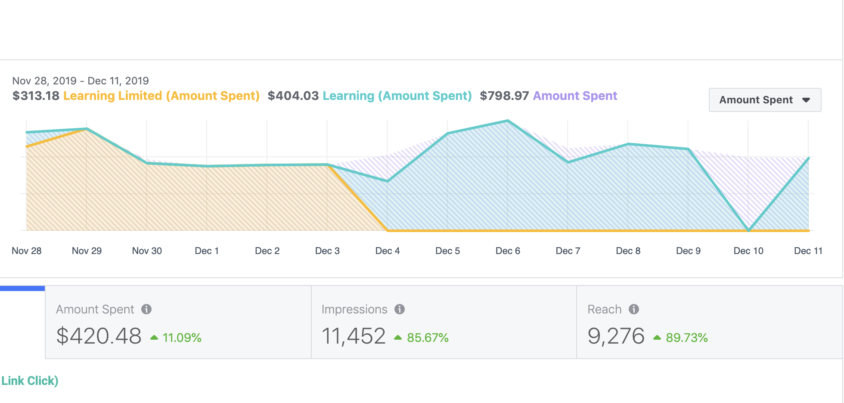The width and height of the screenshot is (844, 403).
Task: Click the Dec 6 peak on the chart
Action: pos(508,121)
